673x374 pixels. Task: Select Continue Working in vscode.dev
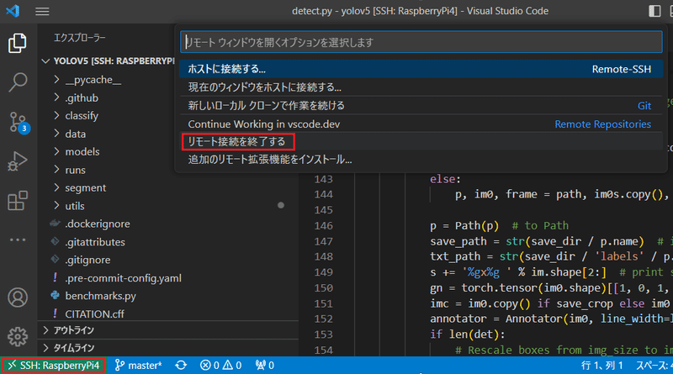point(421,124)
